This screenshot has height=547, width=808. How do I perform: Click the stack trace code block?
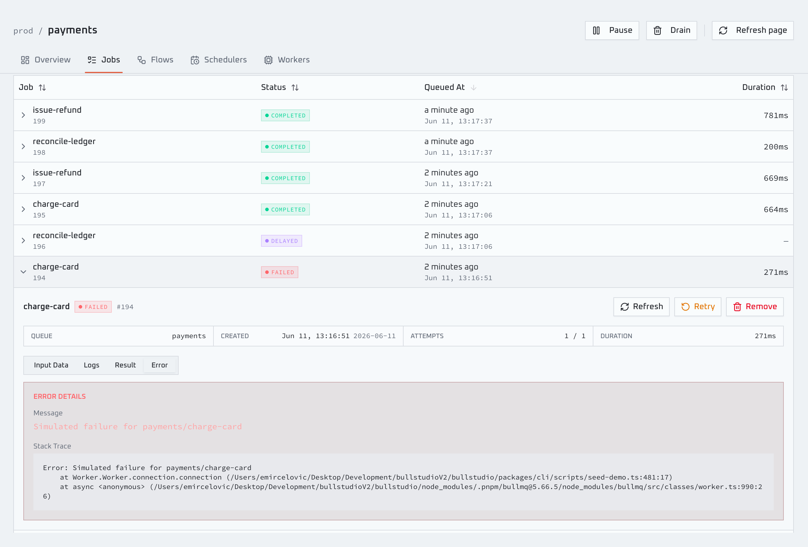coord(403,482)
